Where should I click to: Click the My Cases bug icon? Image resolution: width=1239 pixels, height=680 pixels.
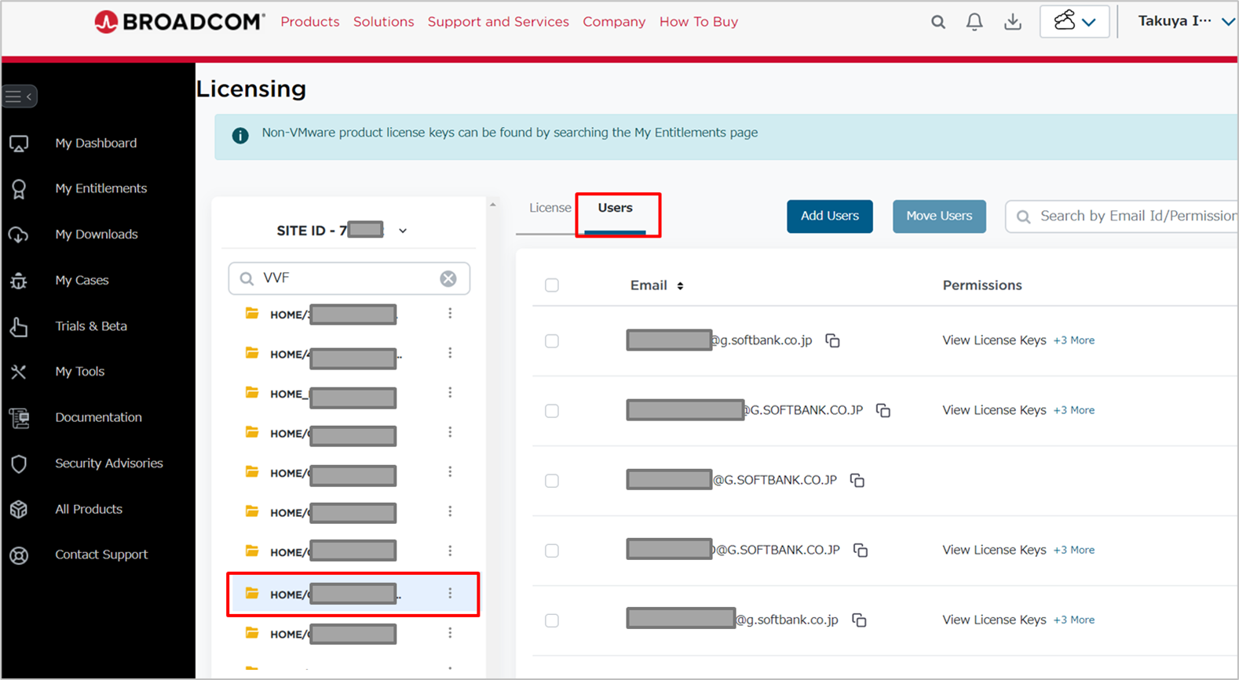pyautogui.click(x=19, y=281)
